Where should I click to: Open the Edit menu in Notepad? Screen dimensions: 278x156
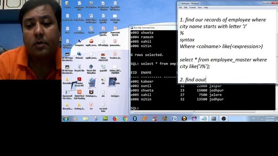click(x=185, y=7)
